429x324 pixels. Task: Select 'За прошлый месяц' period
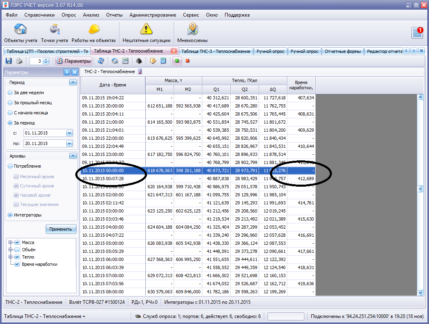coord(30,103)
